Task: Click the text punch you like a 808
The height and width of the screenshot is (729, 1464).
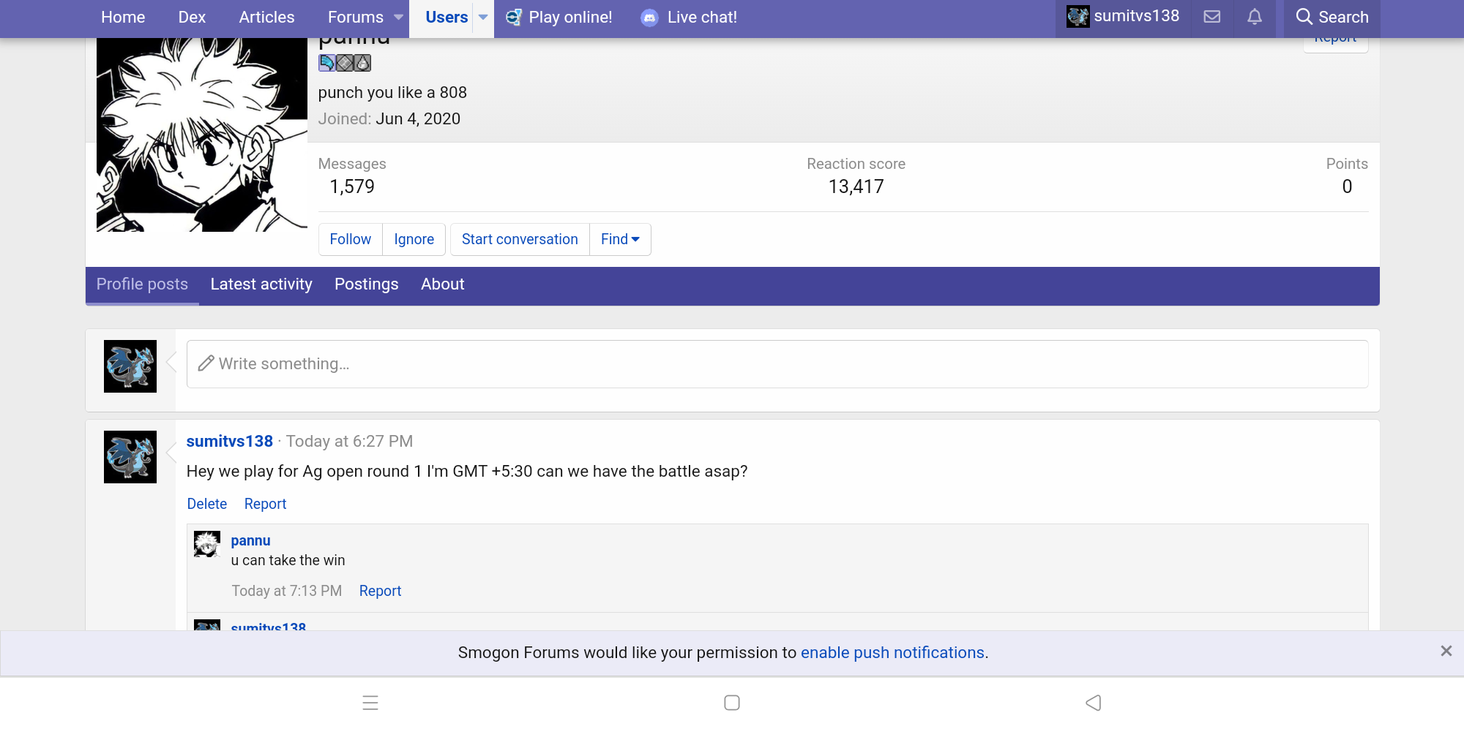Action: pyautogui.click(x=392, y=93)
